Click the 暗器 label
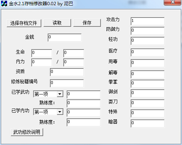The height and width of the screenshot is (145, 182). tap(113, 122)
